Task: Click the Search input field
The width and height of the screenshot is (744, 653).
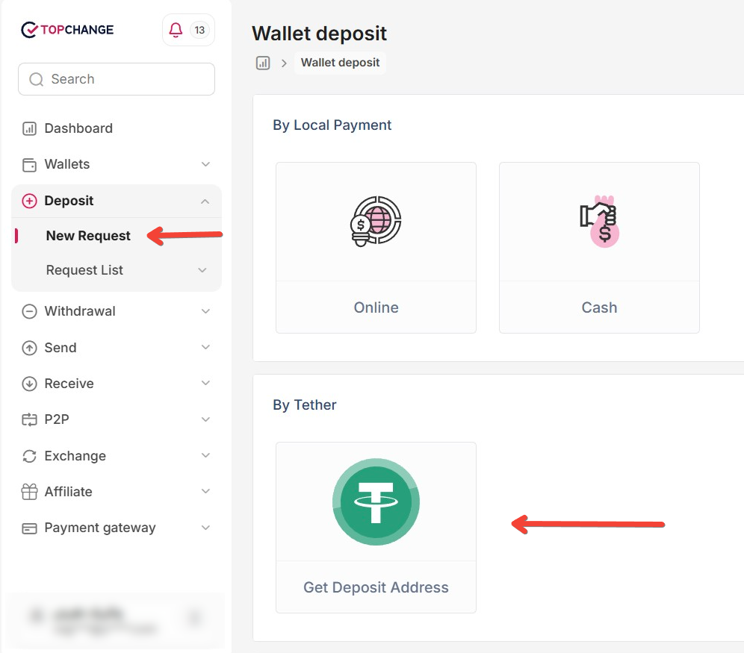Action: pyautogui.click(x=117, y=79)
